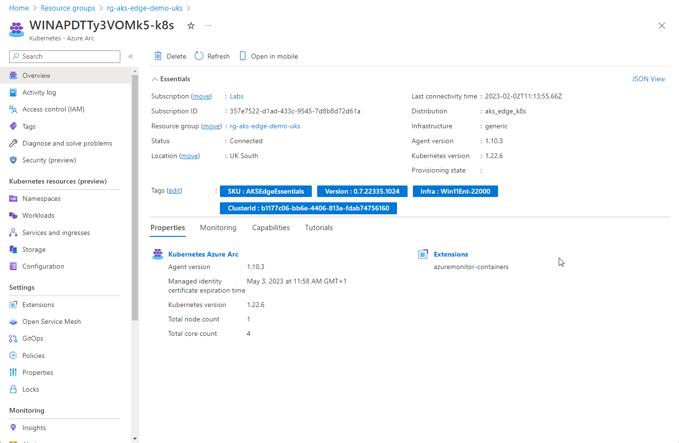Image resolution: width=679 pixels, height=443 pixels.
Task: Click move link next to Resource group
Action: pyautogui.click(x=211, y=126)
